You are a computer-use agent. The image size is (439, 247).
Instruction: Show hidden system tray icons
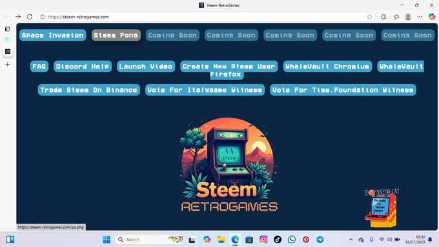[351, 240]
